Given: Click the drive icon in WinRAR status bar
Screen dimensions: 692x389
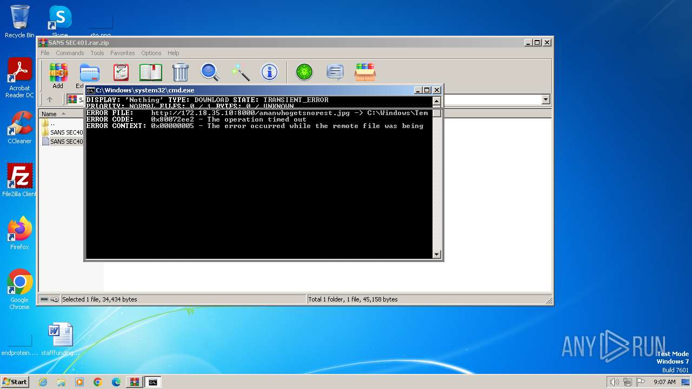Looking at the screenshot, I should click(44, 299).
